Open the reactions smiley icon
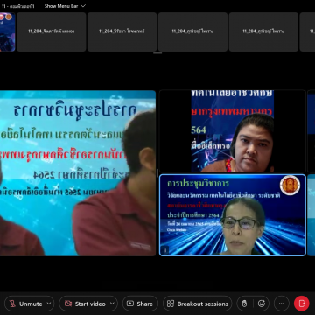The width and height of the screenshot is (315, 315). (262, 304)
